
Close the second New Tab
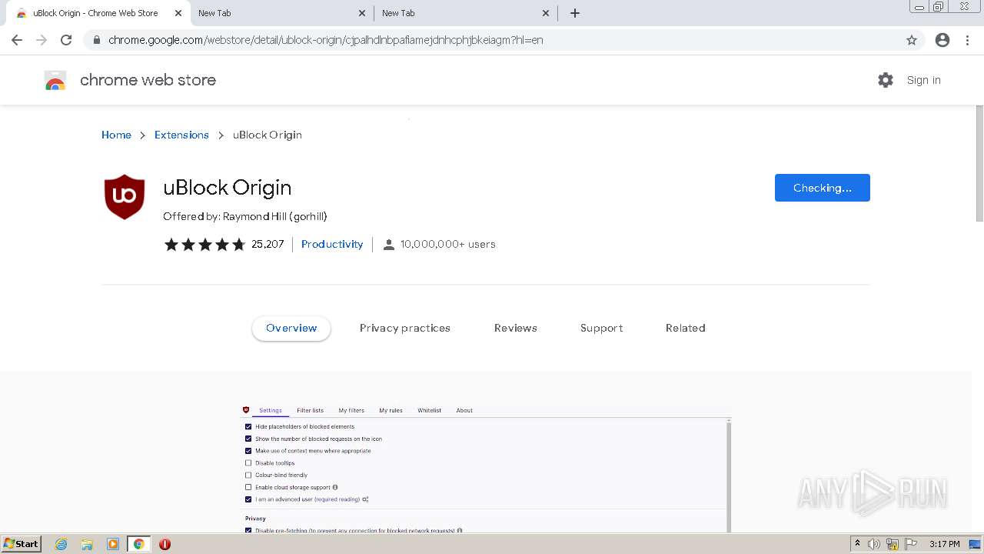(362, 13)
